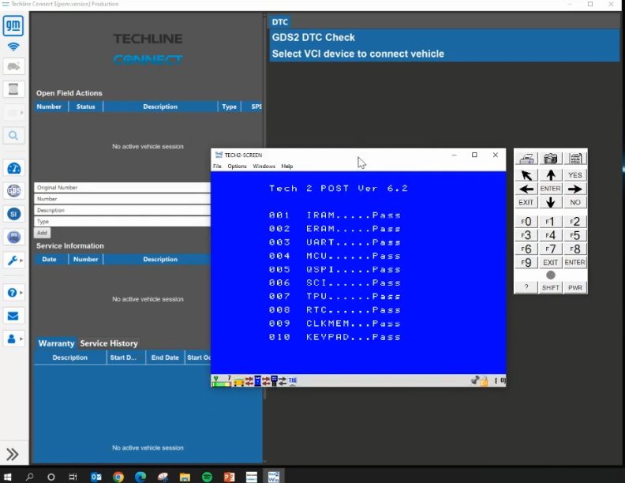Open the magnifier search icon in sidebar
Screen dimensions: 625x483
(x=13, y=136)
